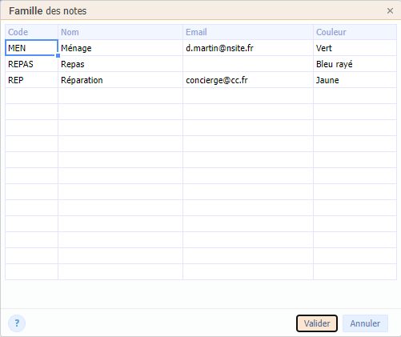Click the Email column header
The height and width of the screenshot is (337, 401).
(248, 32)
